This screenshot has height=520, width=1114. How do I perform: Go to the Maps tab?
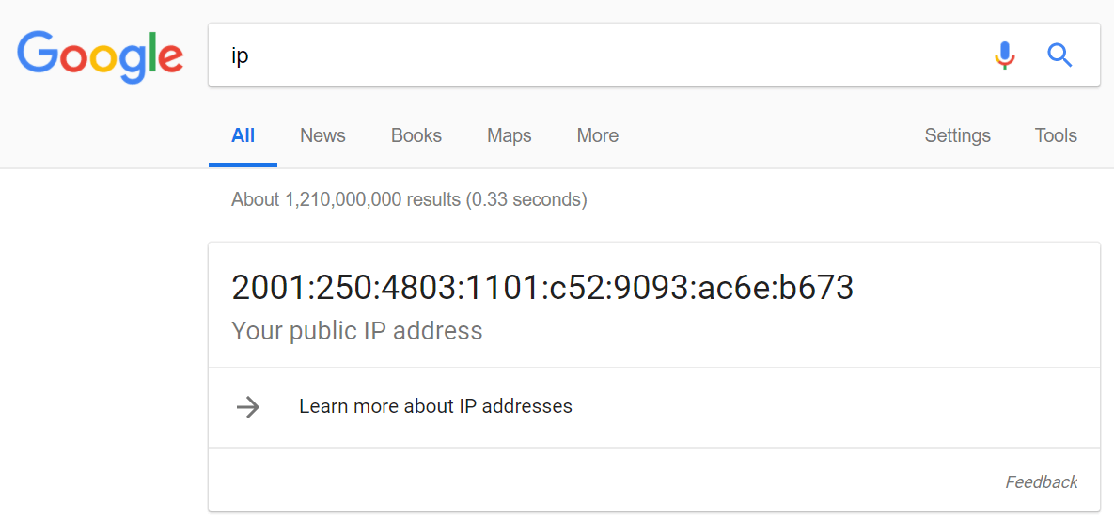(510, 135)
